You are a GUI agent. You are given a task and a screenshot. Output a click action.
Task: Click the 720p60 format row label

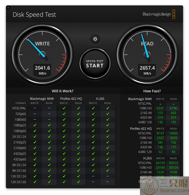(x=21, y=114)
